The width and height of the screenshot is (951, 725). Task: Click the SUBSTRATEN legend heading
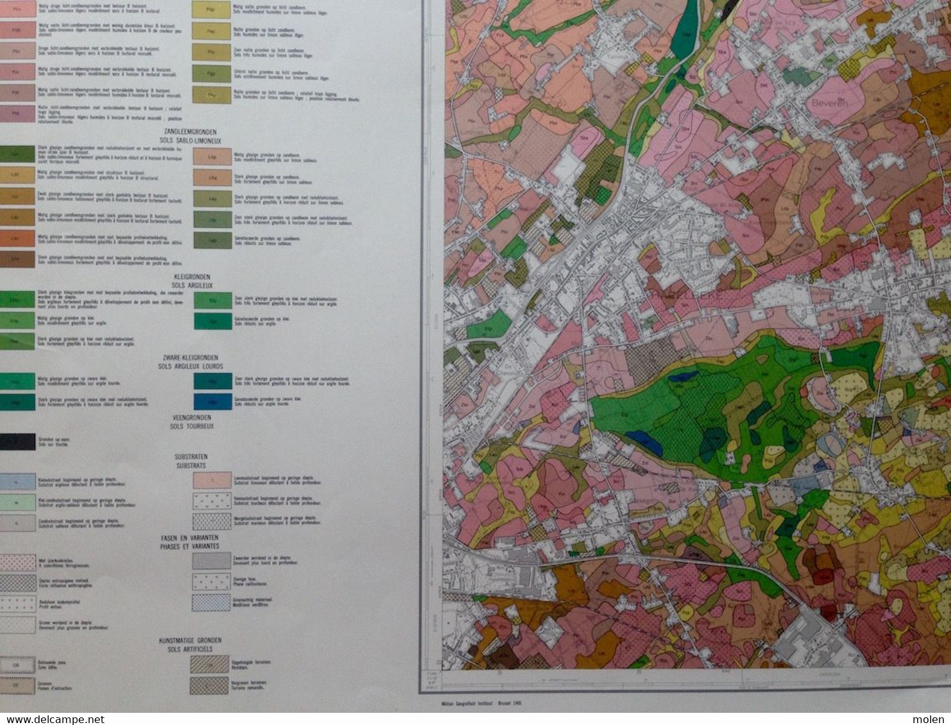pyautogui.click(x=191, y=456)
